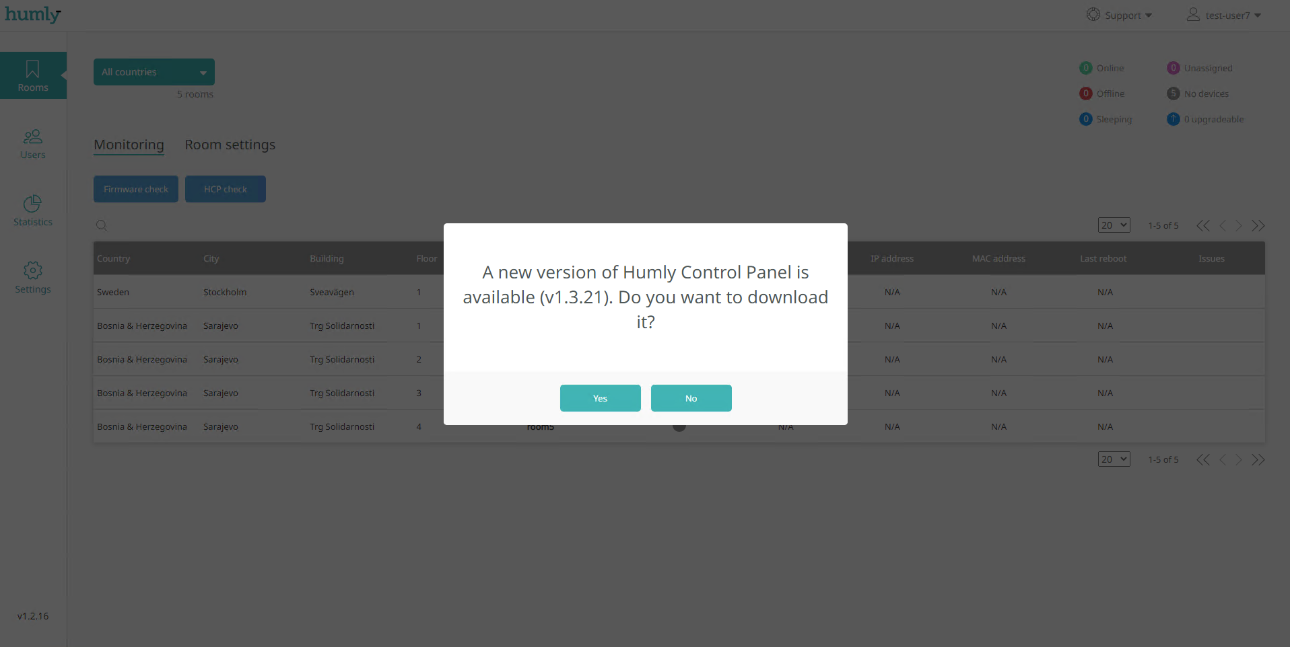Viewport: 1290px width, 647px height.
Task: Filter by Offline status indicator
Action: point(1102,93)
